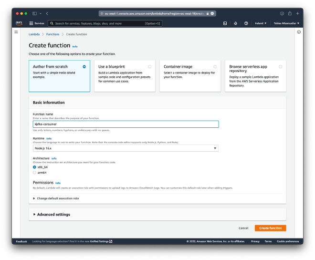
Task: Open the CloudShell terminal icon
Action: (225, 23)
